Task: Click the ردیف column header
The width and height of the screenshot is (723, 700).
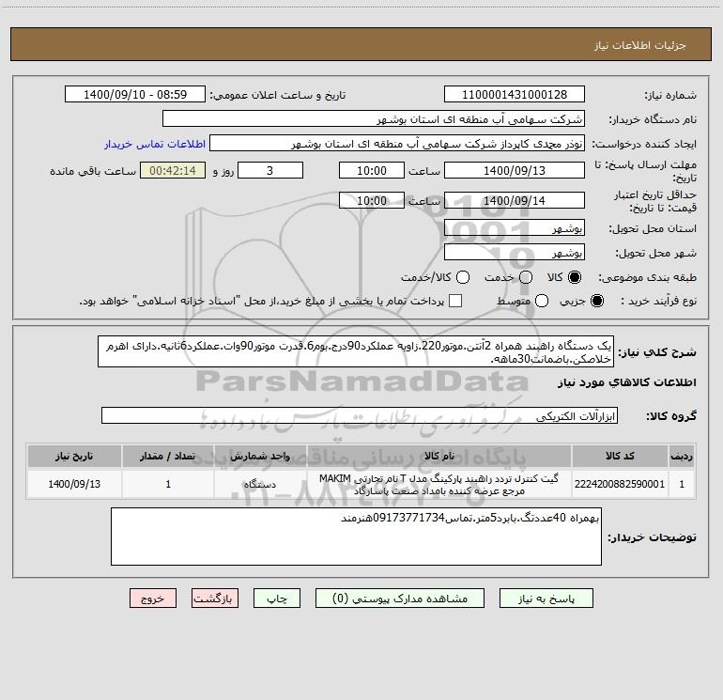Action: (x=682, y=456)
